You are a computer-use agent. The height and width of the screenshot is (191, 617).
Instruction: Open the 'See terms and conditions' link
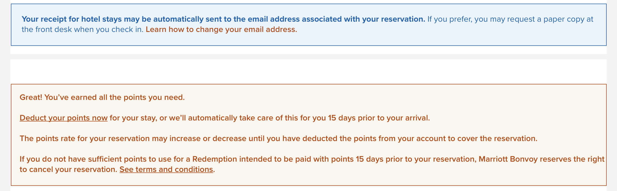(166, 169)
